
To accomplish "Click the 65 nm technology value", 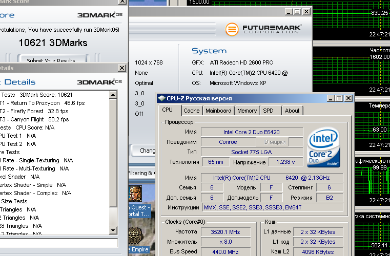I will [216, 162].
